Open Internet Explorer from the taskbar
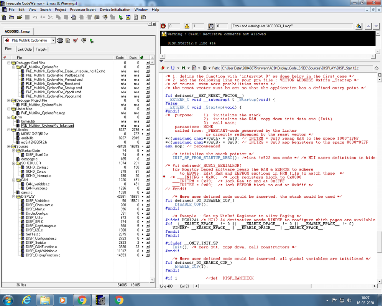 pyautogui.click(x=26, y=300)
